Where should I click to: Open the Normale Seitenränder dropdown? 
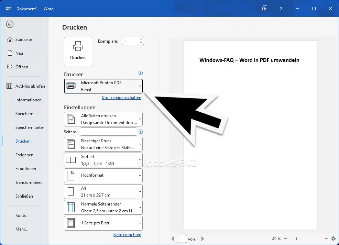click(103, 208)
